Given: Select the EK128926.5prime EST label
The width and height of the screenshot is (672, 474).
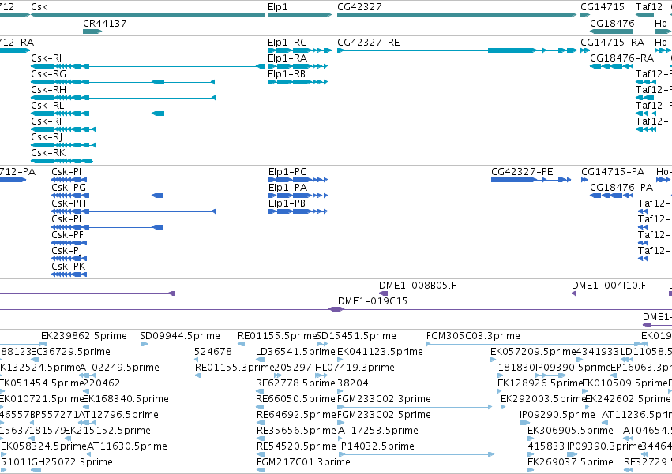Looking at the screenshot, I should pos(540,383).
